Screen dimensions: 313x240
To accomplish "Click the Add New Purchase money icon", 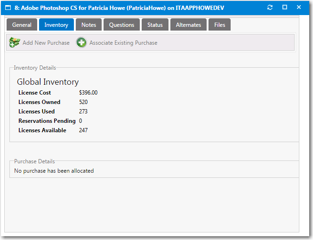I will tap(15, 43).
